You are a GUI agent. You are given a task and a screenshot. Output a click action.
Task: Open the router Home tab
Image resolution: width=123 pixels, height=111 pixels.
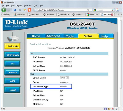coord(36,36)
